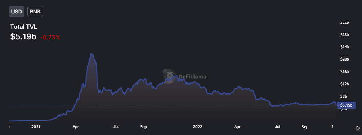
Task: Select the $5.19b current price label on axis
Action: [x=346, y=105]
